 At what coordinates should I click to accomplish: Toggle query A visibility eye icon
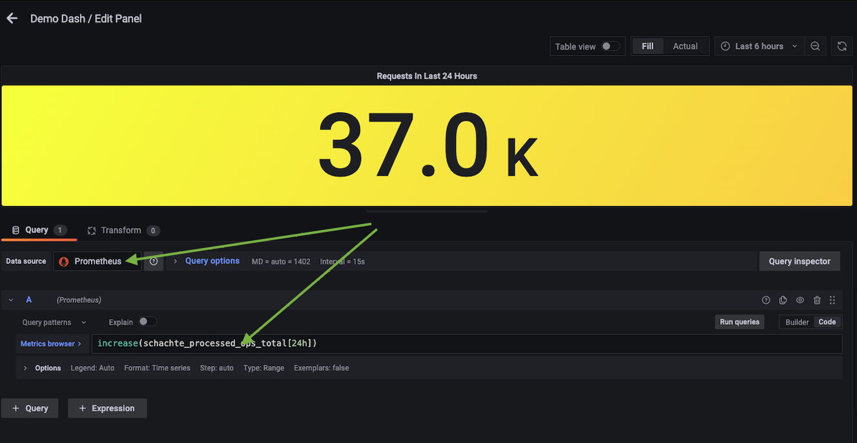coord(800,300)
